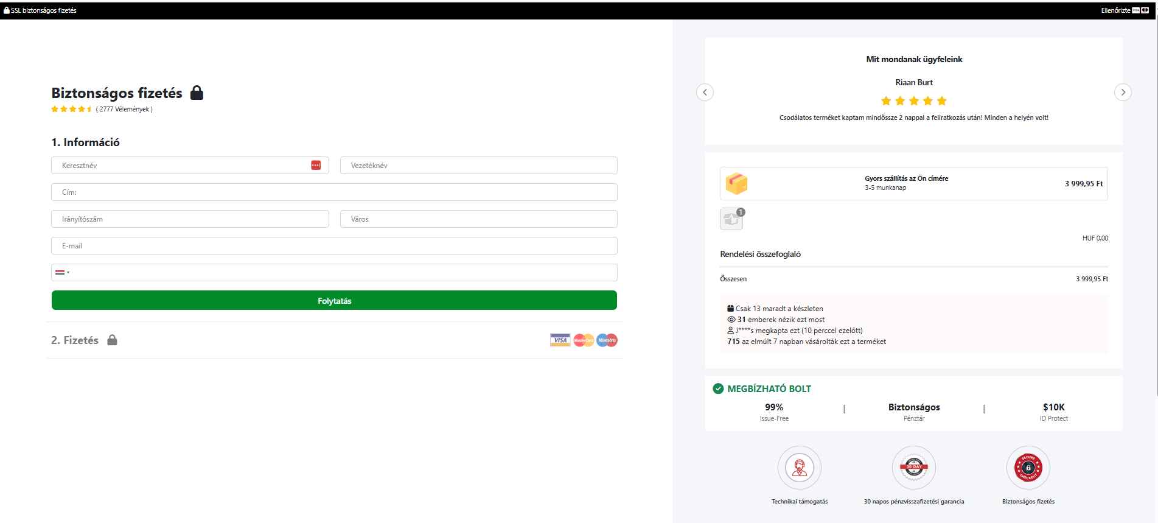Image resolution: width=1158 pixels, height=523 pixels.
Task: Open the 2777 Vélemények reviews link
Action: pyautogui.click(x=124, y=110)
